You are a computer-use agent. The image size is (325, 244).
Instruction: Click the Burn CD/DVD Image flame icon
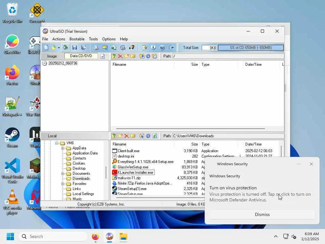point(132,48)
